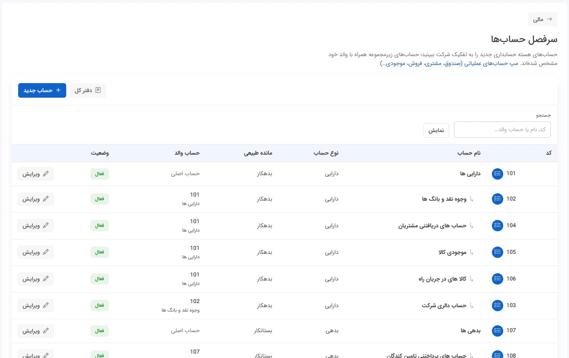The image size is (569, 358).
Task: Click account name کالا های در جریان راه
Action: coord(442,278)
